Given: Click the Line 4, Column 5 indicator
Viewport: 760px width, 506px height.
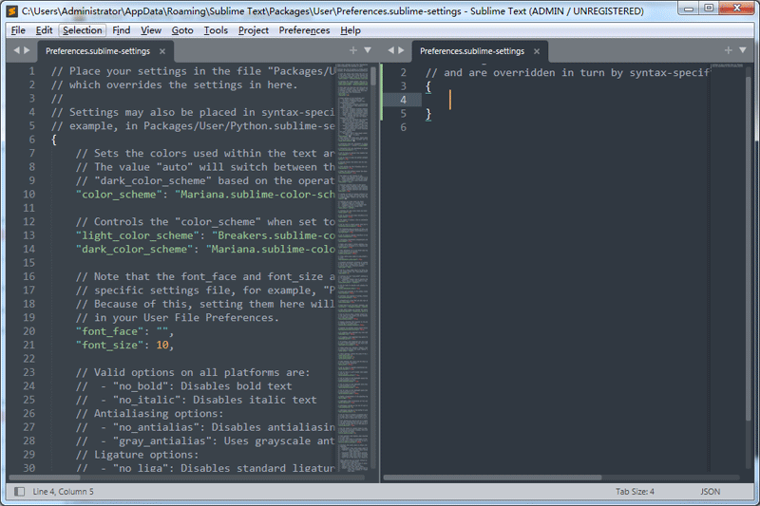Looking at the screenshot, I should [x=64, y=492].
